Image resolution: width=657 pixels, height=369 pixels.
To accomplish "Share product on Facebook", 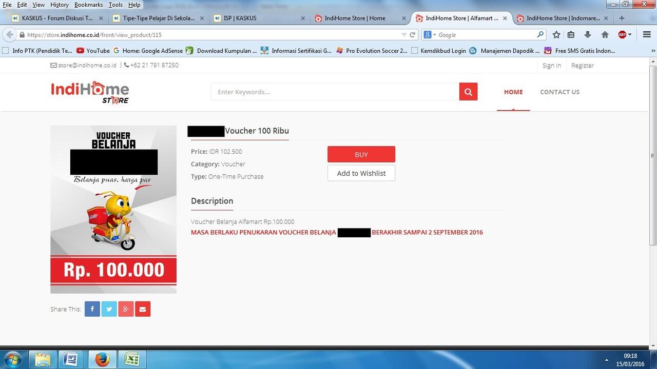I will pyautogui.click(x=92, y=309).
